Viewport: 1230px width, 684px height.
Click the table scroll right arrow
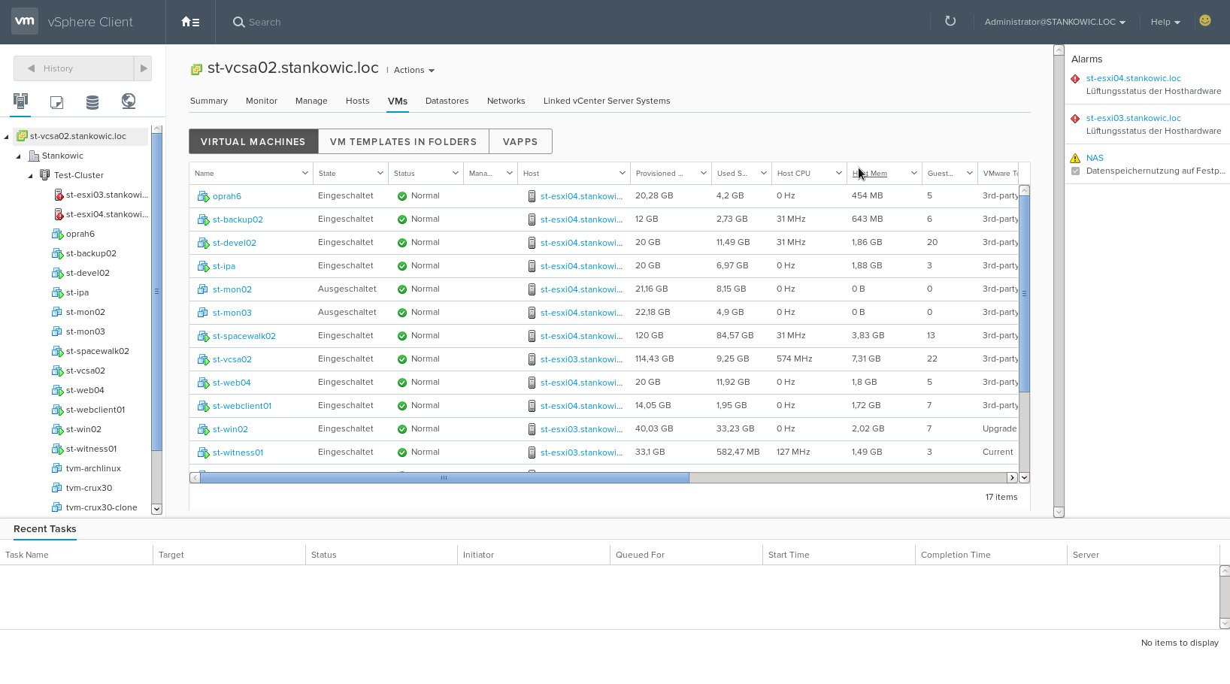click(x=1012, y=477)
